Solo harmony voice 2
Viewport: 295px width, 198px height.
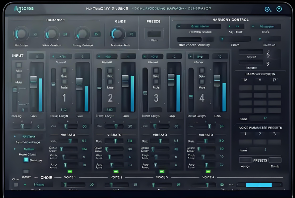click(x=110, y=70)
